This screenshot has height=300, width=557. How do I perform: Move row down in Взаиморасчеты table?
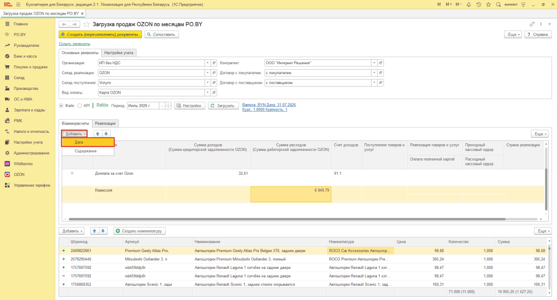[x=106, y=134]
